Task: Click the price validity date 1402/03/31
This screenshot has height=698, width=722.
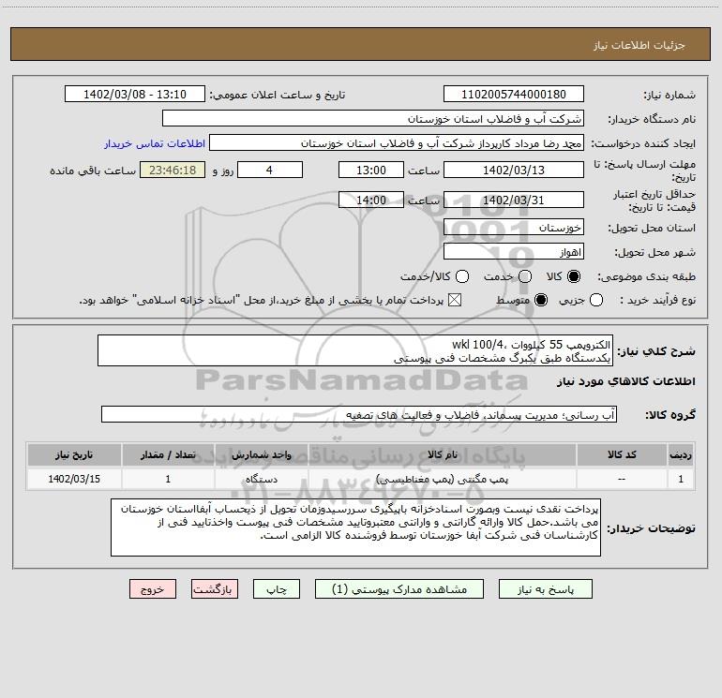Action: point(514,200)
